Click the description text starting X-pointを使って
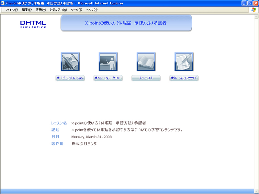Viewport: 259px width, 194px height. (127, 130)
